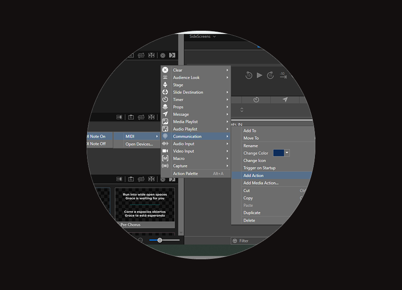Click the slide thumbnail zoom slider handle
The image size is (402, 290).
160,240
